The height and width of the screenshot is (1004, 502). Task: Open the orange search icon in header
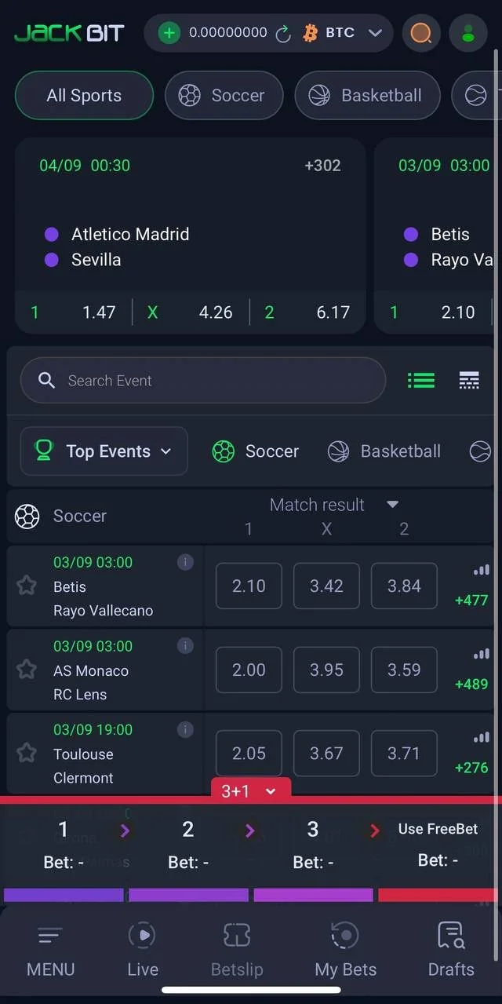(421, 33)
